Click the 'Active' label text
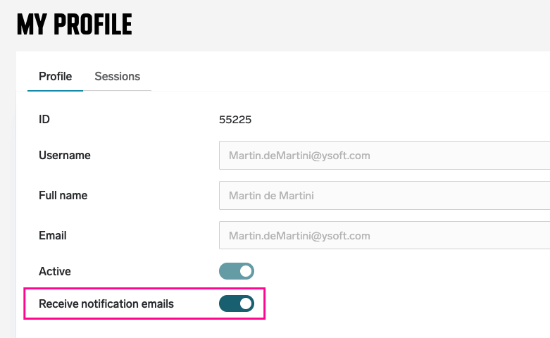This screenshot has width=550, height=338. [x=54, y=271]
